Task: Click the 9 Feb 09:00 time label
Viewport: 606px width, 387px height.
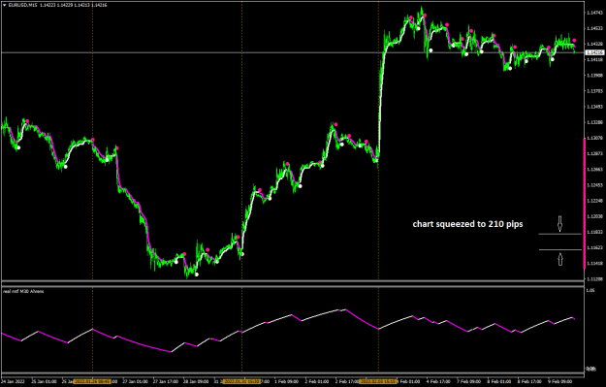Action: [560, 381]
